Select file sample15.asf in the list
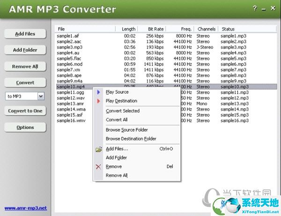Image resolution: width=281 pixels, height=216 pixels. (70, 115)
